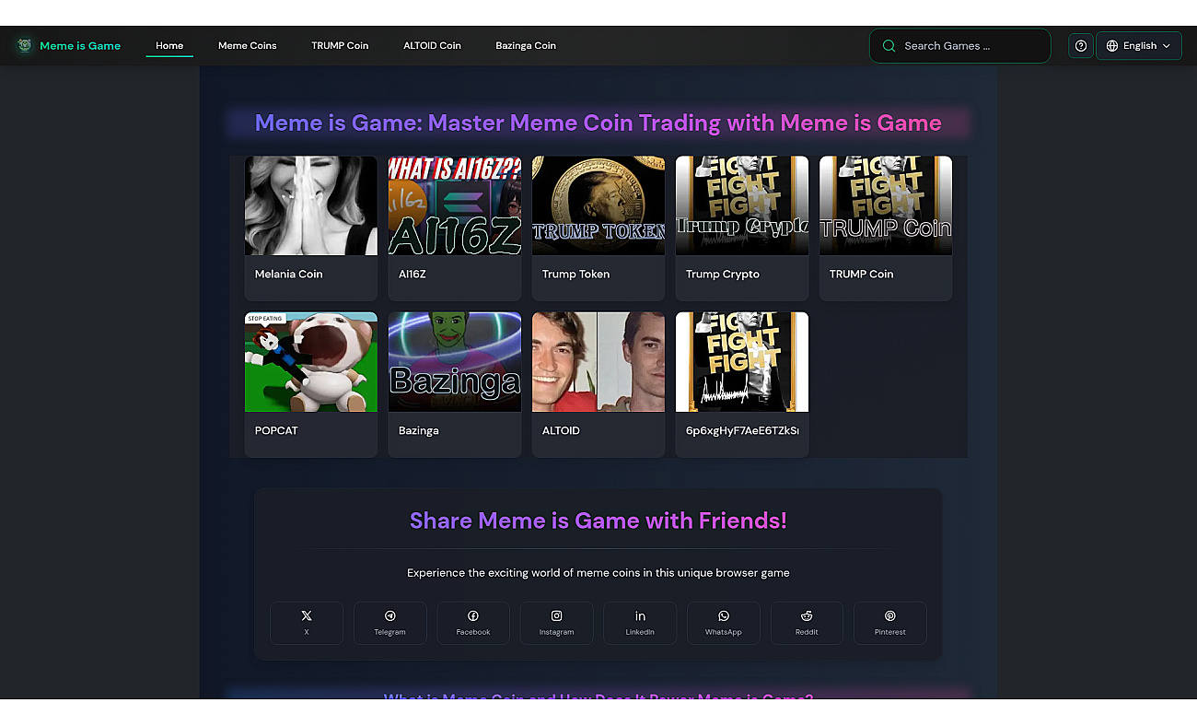Select the Home tab
Screen dimensions: 1197x726
click(169, 45)
